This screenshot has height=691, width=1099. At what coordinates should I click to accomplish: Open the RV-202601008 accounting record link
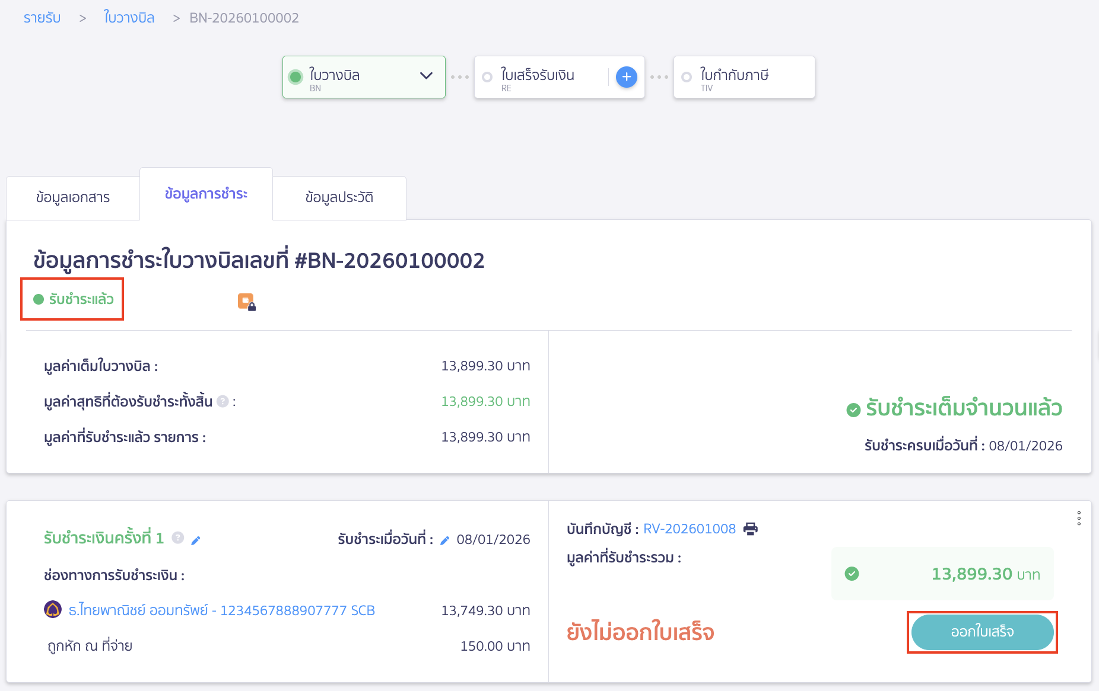[x=690, y=529]
